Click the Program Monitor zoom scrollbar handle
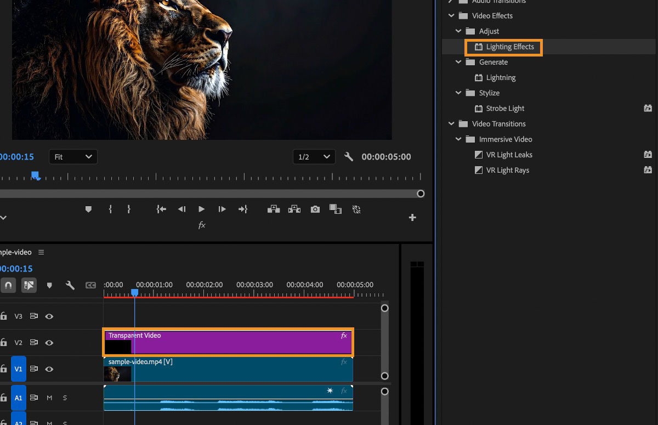Viewport: 658px width, 425px height. 421,194
